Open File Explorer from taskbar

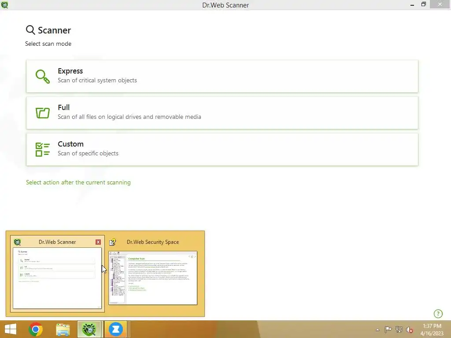click(x=63, y=329)
